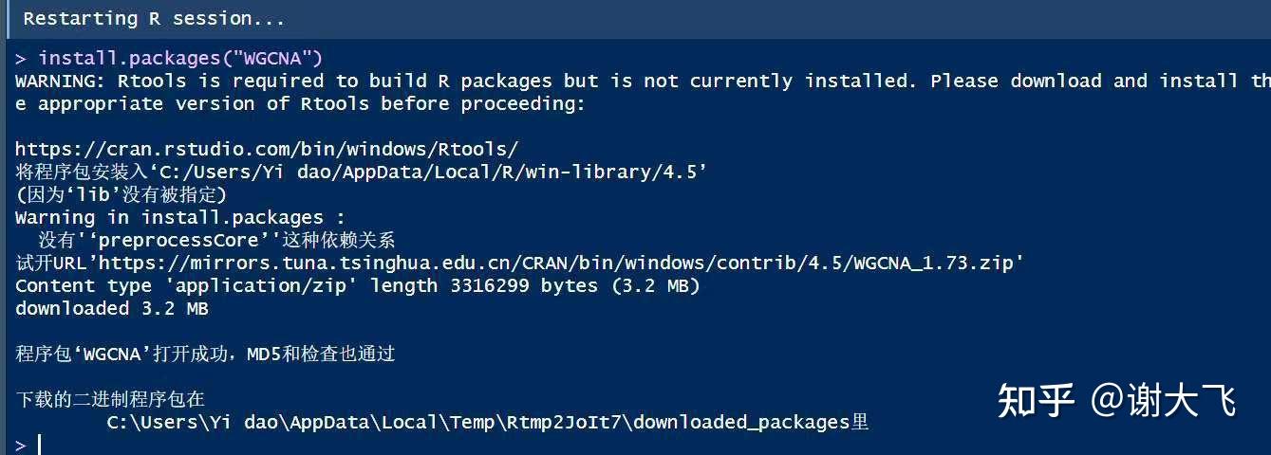The width and height of the screenshot is (1271, 455).
Task: Click the "downloaded 3.2 MB" line
Action: tap(112, 308)
